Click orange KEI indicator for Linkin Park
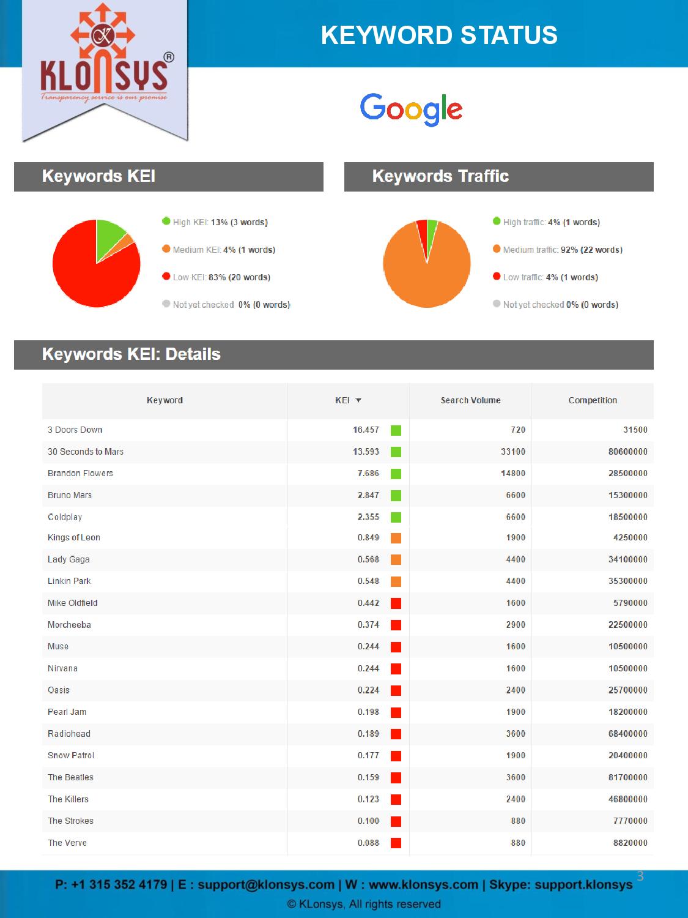The width and height of the screenshot is (688, 918). 396,581
